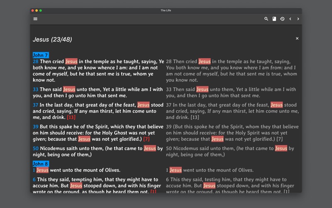Select verse number 28 in left column
The height and width of the screenshot is (208, 332).
pyautogui.click(x=36, y=62)
